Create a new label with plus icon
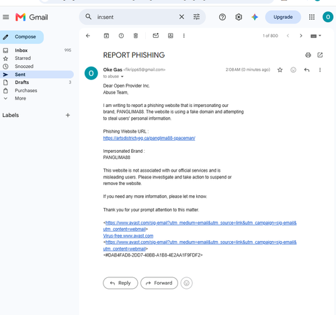Image resolution: width=336 pixels, height=315 pixels. click(x=68, y=115)
